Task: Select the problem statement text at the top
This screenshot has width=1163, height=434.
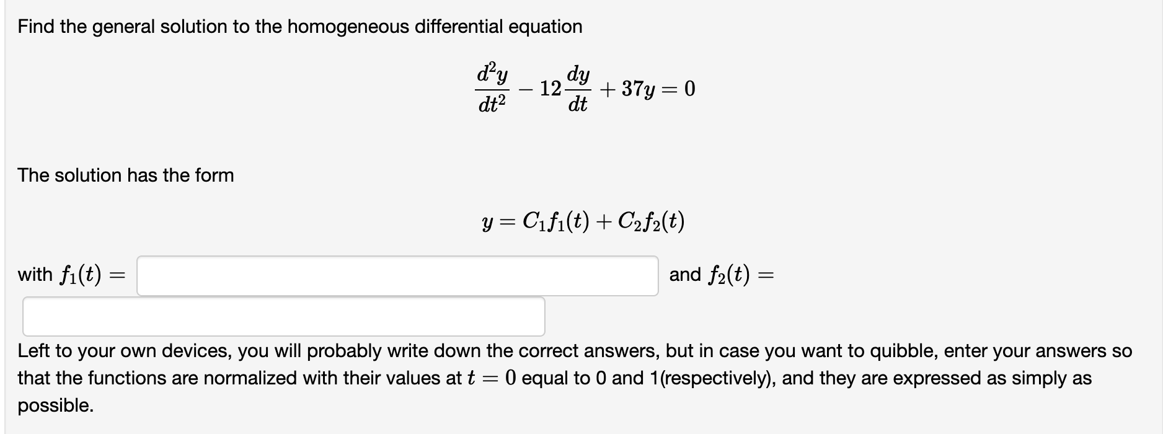Action: [x=299, y=26]
